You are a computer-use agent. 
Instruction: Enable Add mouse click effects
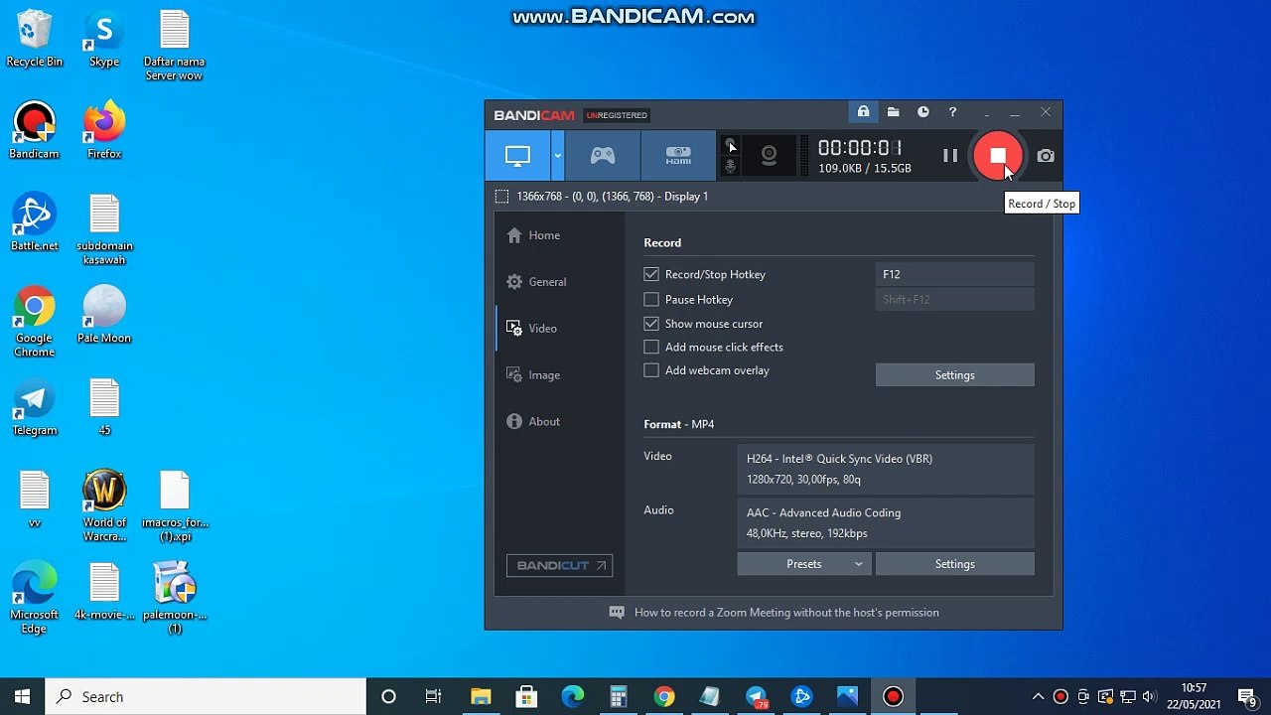click(651, 347)
